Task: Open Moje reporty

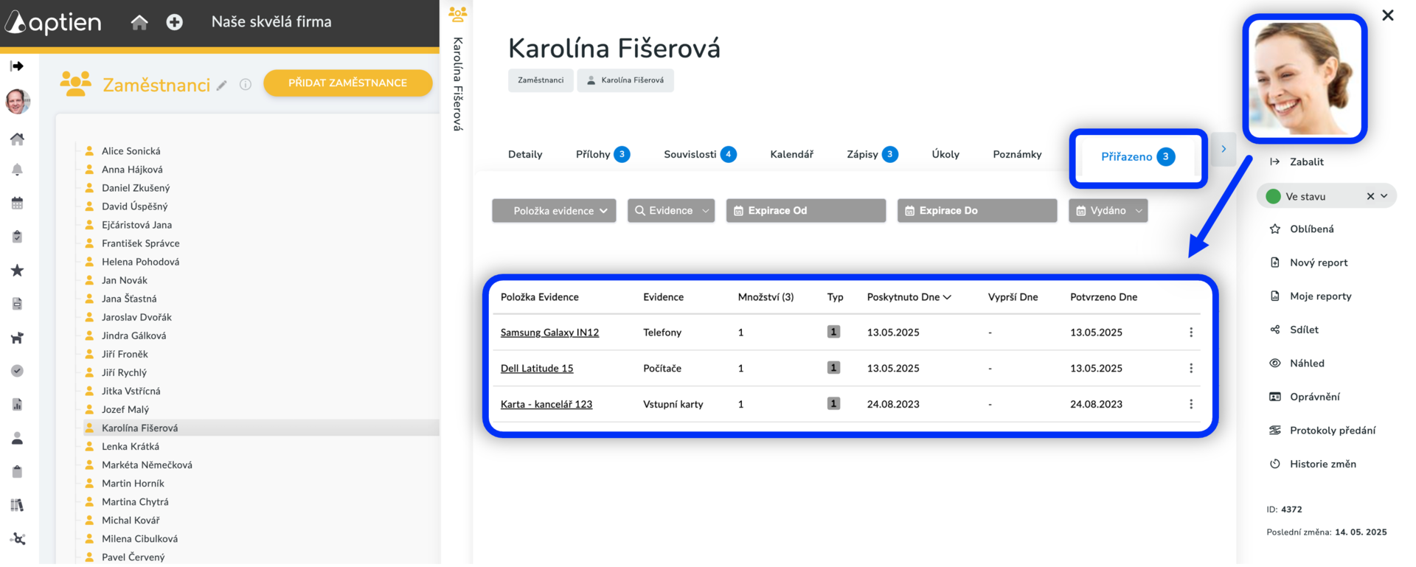Action: pyautogui.click(x=1311, y=296)
